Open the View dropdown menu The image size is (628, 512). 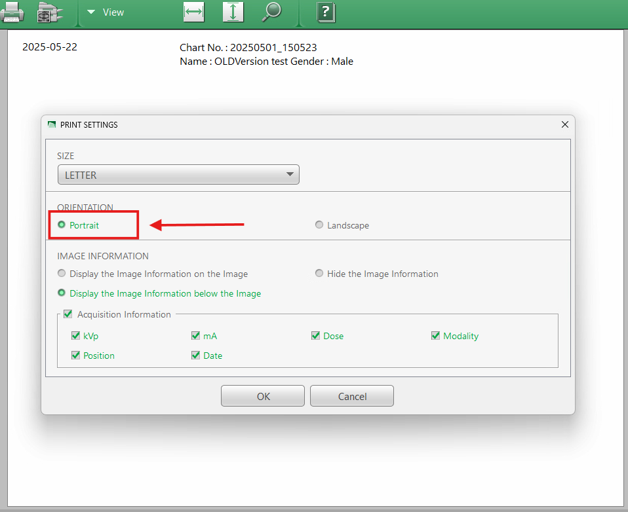106,12
